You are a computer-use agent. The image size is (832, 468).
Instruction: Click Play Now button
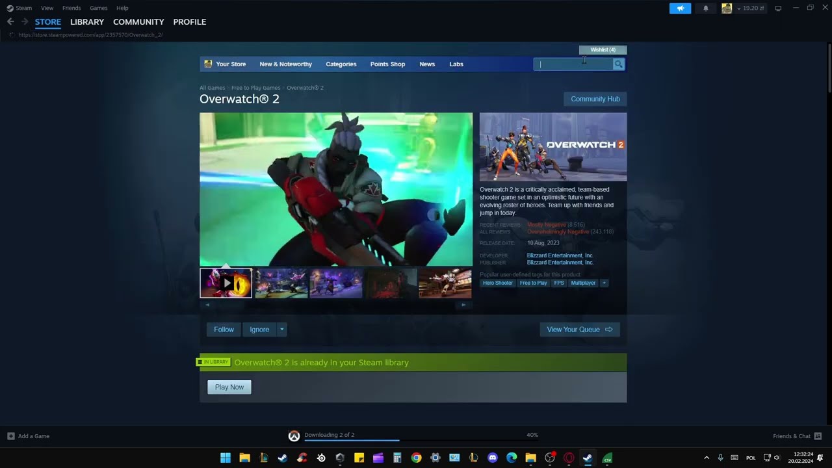tap(229, 387)
